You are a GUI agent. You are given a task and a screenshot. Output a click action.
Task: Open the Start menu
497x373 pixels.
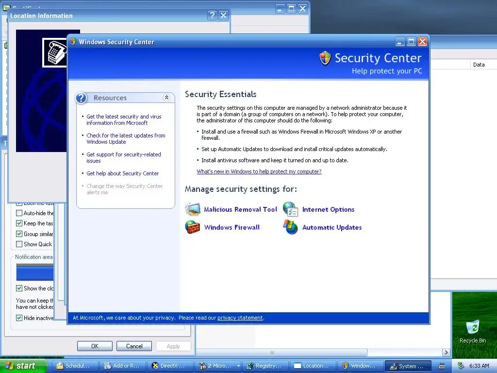(x=23, y=366)
